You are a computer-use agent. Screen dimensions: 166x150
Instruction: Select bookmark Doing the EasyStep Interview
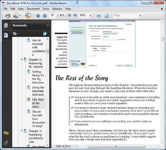[x=38, y=91]
